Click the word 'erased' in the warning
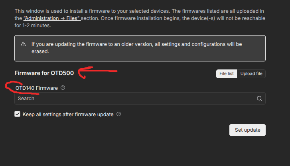 click(40, 51)
